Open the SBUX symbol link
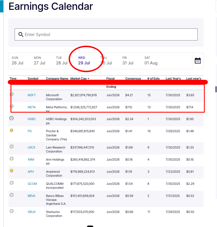This screenshot has width=217, height=227. click(31, 212)
